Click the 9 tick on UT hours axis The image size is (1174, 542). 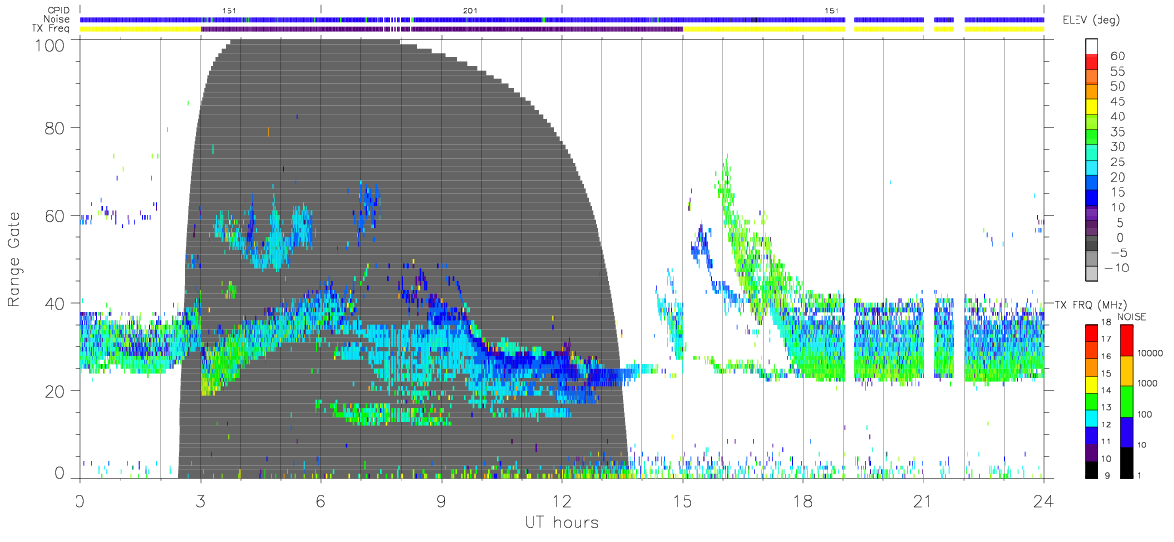point(441,500)
